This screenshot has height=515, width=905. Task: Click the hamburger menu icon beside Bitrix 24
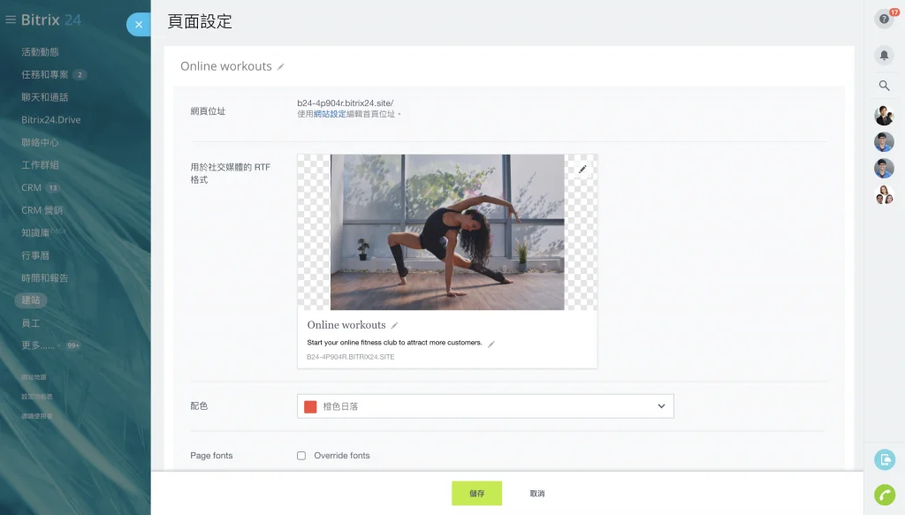tap(11, 19)
